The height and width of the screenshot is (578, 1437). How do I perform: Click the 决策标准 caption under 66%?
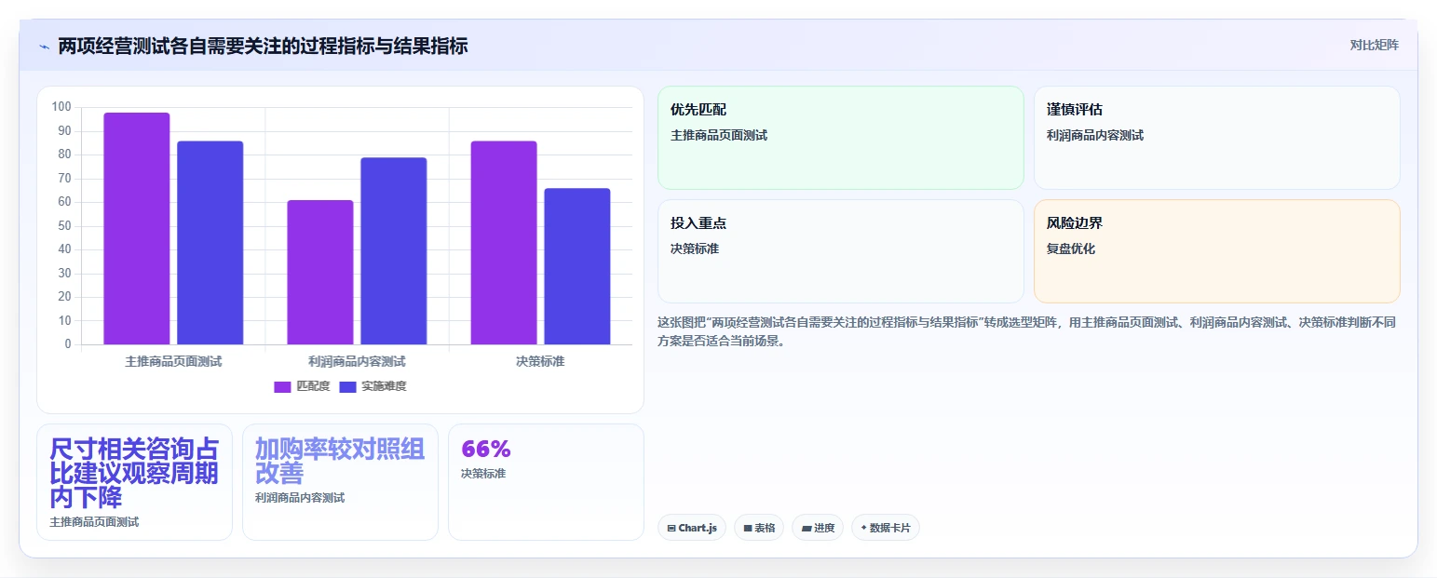tap(483, 474)
